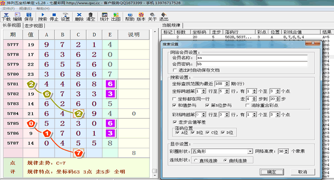Adjust the 网格高度 36 spinner

[286, 151]
